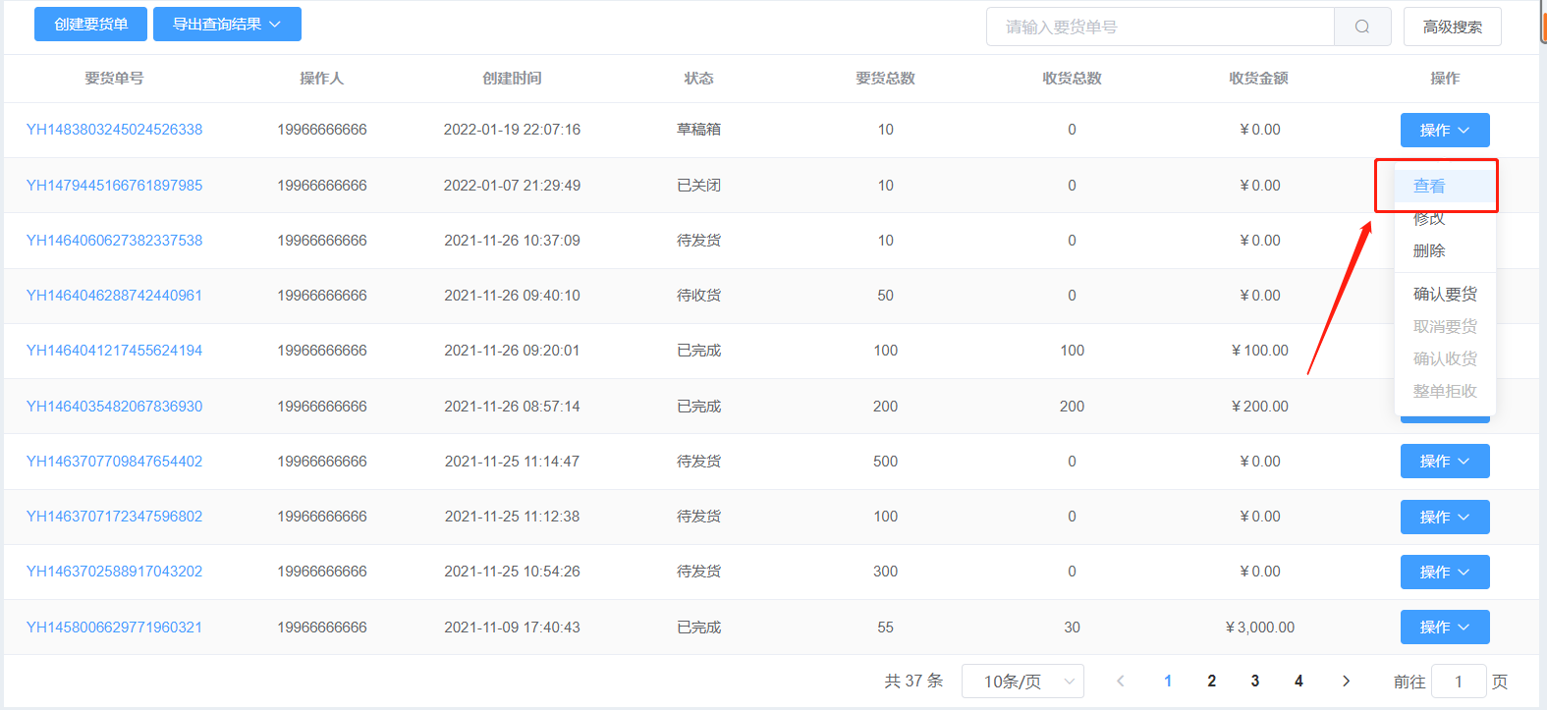Select 整单拒收 in the action menu
The image size is (1547, 710).
coord(1445,391)
